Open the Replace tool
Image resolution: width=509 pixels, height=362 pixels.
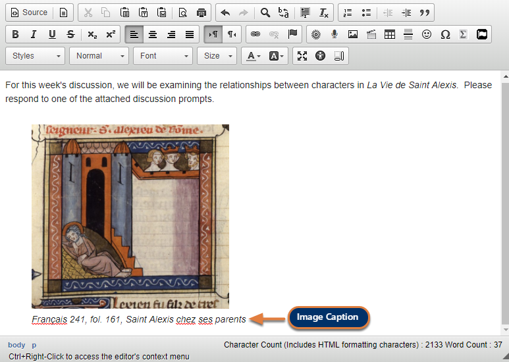click(283, 13)
